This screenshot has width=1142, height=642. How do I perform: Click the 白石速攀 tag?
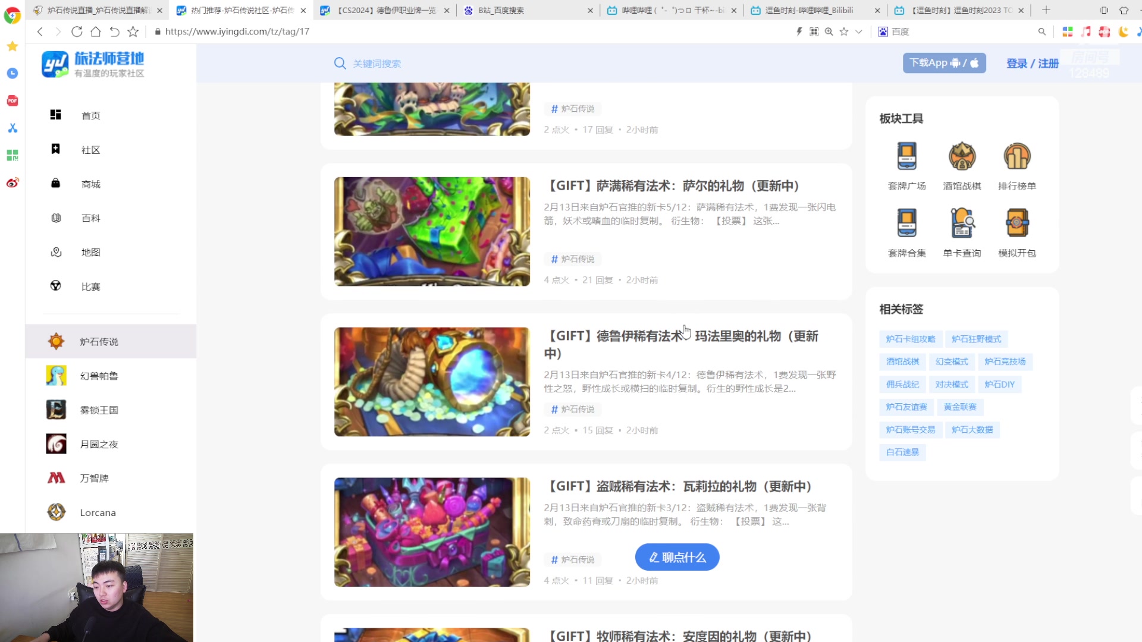click(902, 452)
